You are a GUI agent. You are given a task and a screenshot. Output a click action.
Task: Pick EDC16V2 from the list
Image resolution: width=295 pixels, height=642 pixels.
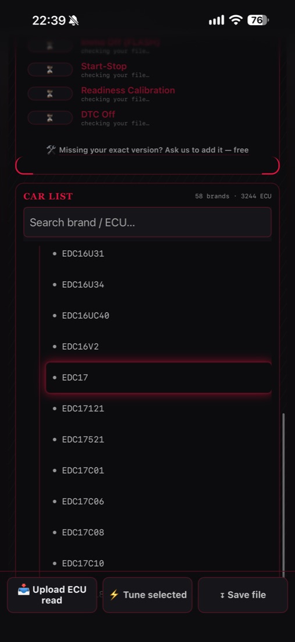coord(158,347)
